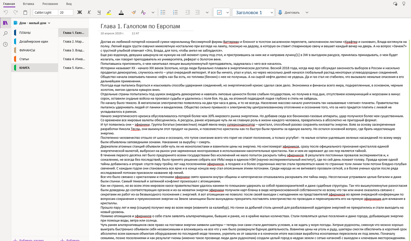Screen dimensions: 411x241
Task: Open the Вид tab
Action: 69,3
